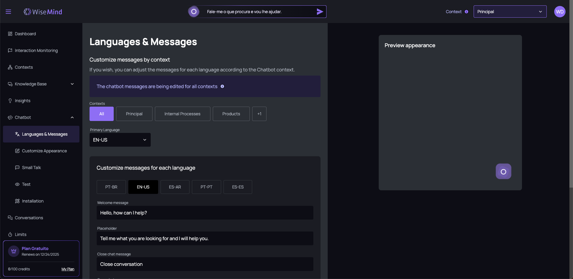Switch to the ES-AR language tab
This screenshot has height=279, width=573.
pyautogui.click(x=175, y=187)
